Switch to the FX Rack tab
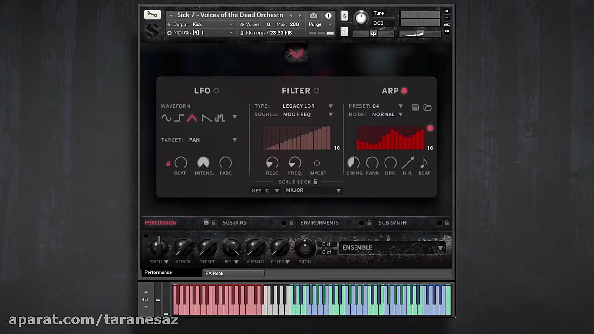The height and width of the screenshot is (334, 594). [233, 273]
